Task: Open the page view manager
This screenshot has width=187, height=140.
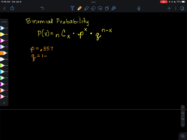Action: coord(182,9)
